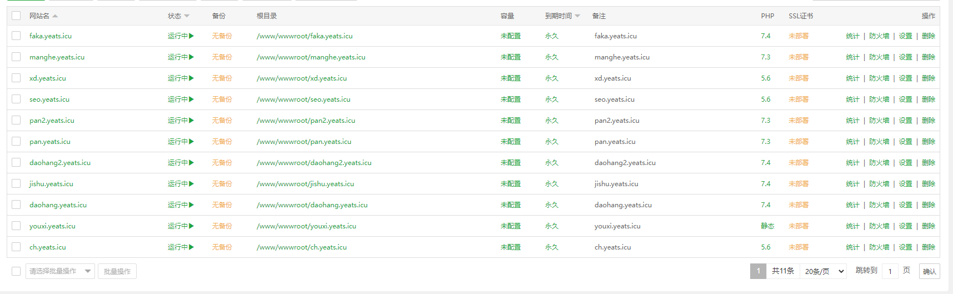Image resolution: width=953 pixels, height=294 pixels.
Task: Tick the pan.yeats.icu checkbox
Action: click(16, 141)
